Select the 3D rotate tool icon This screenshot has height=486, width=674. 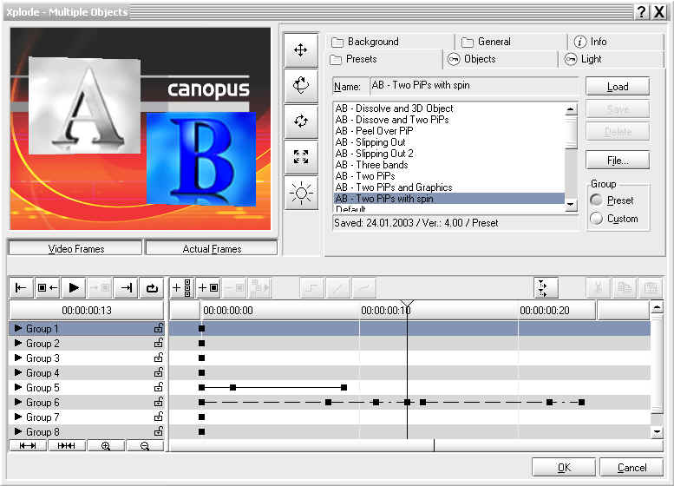click(301, 85)
